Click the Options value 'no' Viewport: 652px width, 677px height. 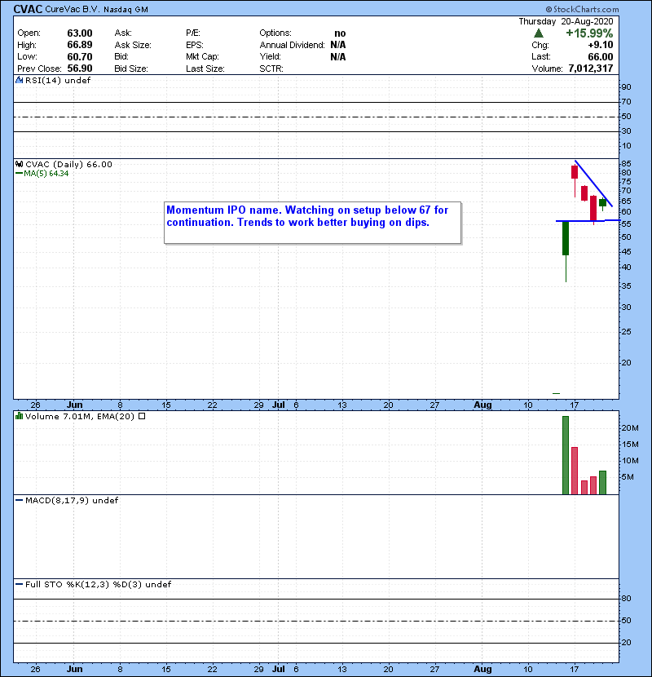coord(340,33)
